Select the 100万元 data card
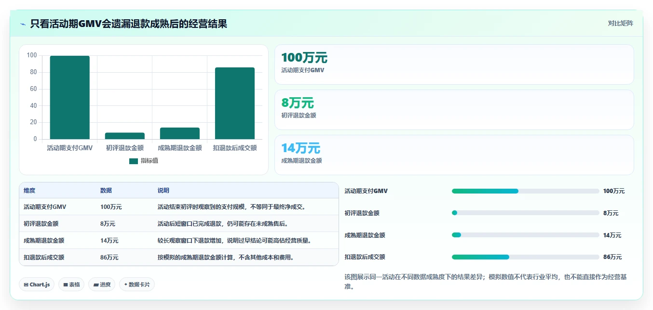Screen dimensions: 653x310 pyautogui.click(x=454, y=65)
